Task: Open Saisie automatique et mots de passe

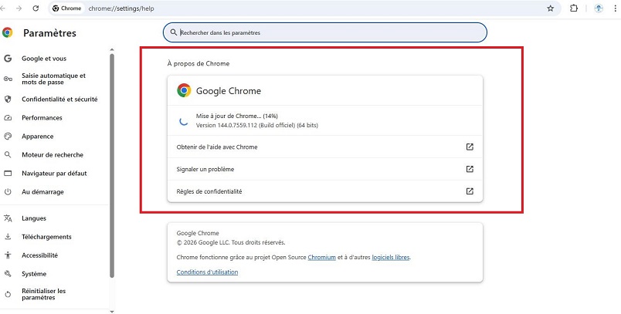Action: click(x=53, y=79)
